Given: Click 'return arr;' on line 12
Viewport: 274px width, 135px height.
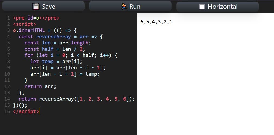Looking at the screenshot, I should coord(40,86).
